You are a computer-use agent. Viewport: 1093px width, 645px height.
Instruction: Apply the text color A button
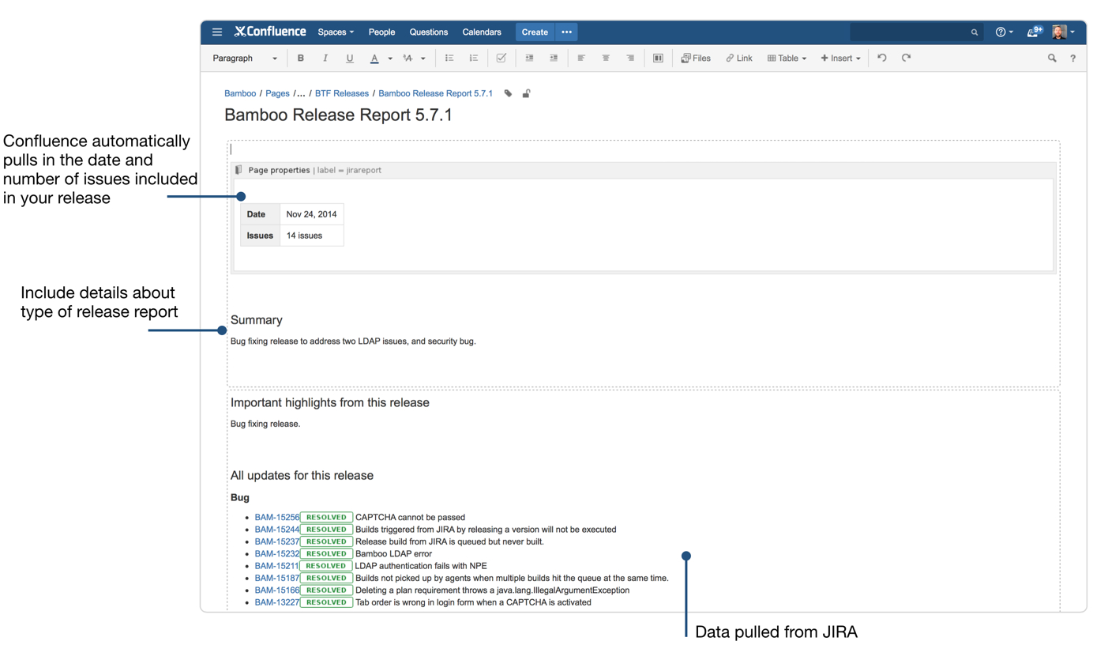374,58
